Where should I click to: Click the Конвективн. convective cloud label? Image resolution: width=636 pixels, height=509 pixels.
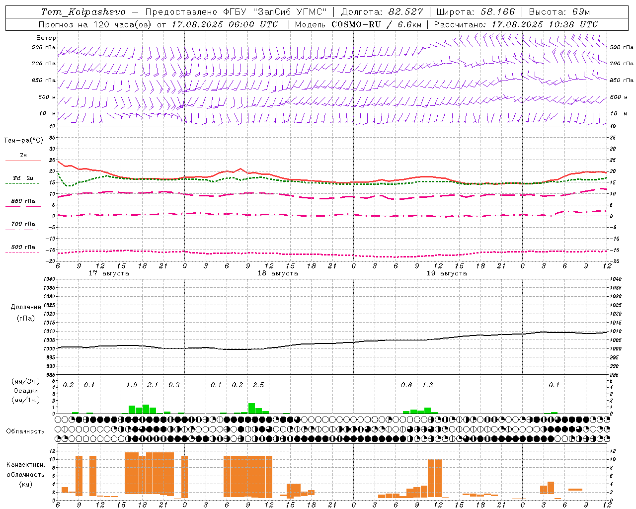[25, 465]
